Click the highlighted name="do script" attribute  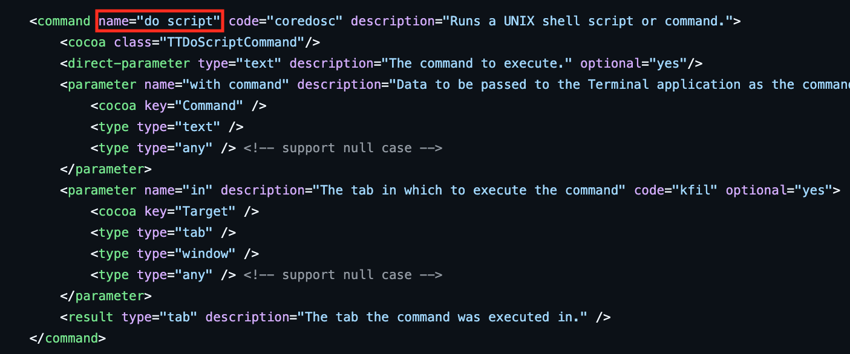(160, 21)
